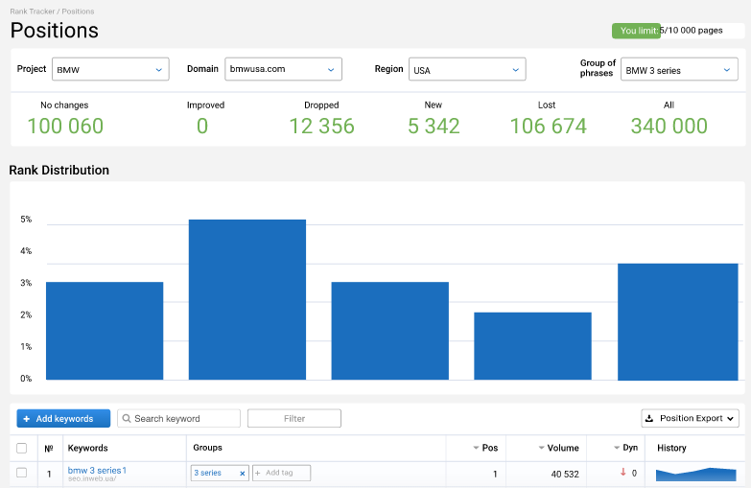Click the Groups column header
Viewport: 751px width, 488px height.
pyautogui.click(x=207, y=448)
